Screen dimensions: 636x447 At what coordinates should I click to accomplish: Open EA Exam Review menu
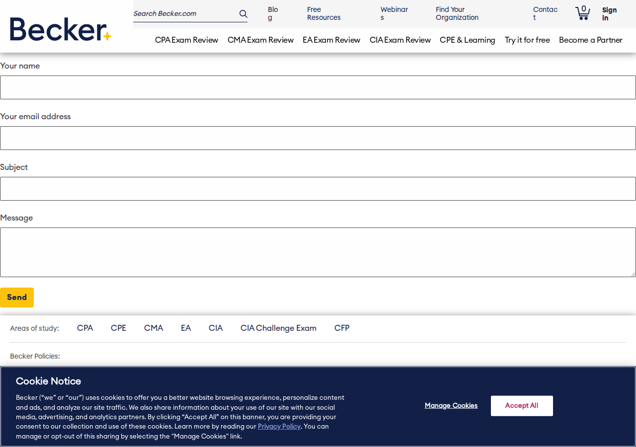(331, 40)
